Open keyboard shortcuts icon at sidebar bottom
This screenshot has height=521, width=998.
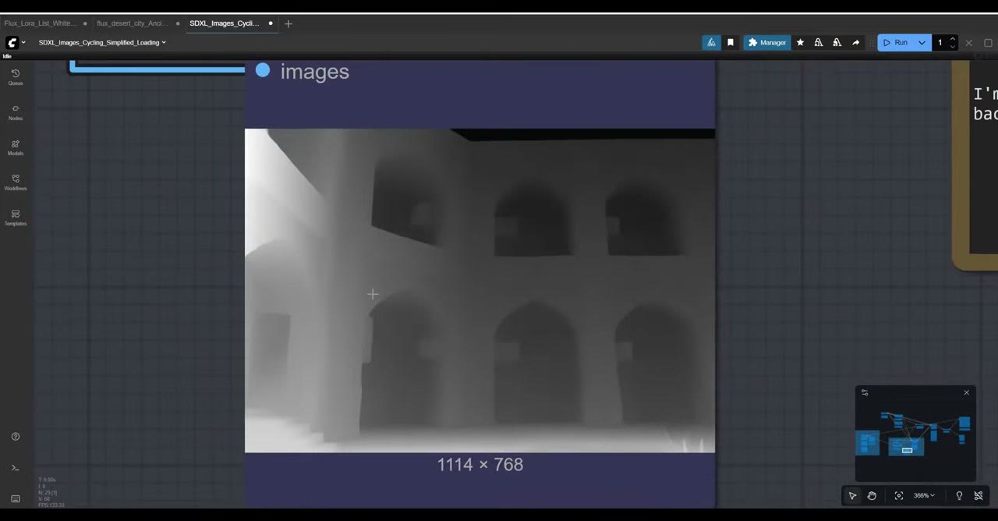16,498
